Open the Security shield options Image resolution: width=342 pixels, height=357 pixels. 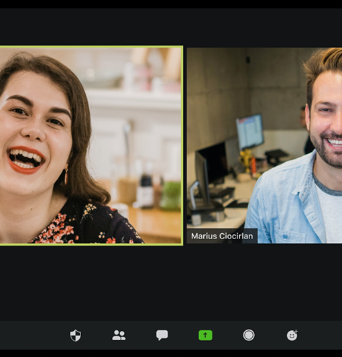pyautogui.click(x=76, y=336)
